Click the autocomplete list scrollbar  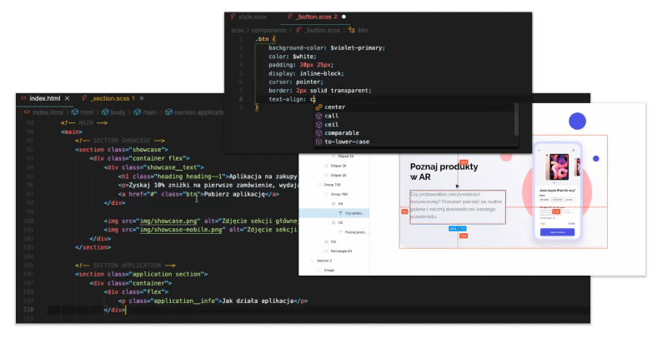pos(517,119)
